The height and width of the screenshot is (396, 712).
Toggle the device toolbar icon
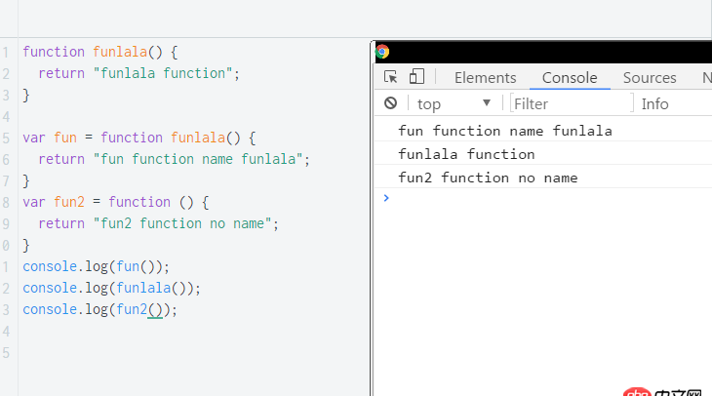click(416, 78)
